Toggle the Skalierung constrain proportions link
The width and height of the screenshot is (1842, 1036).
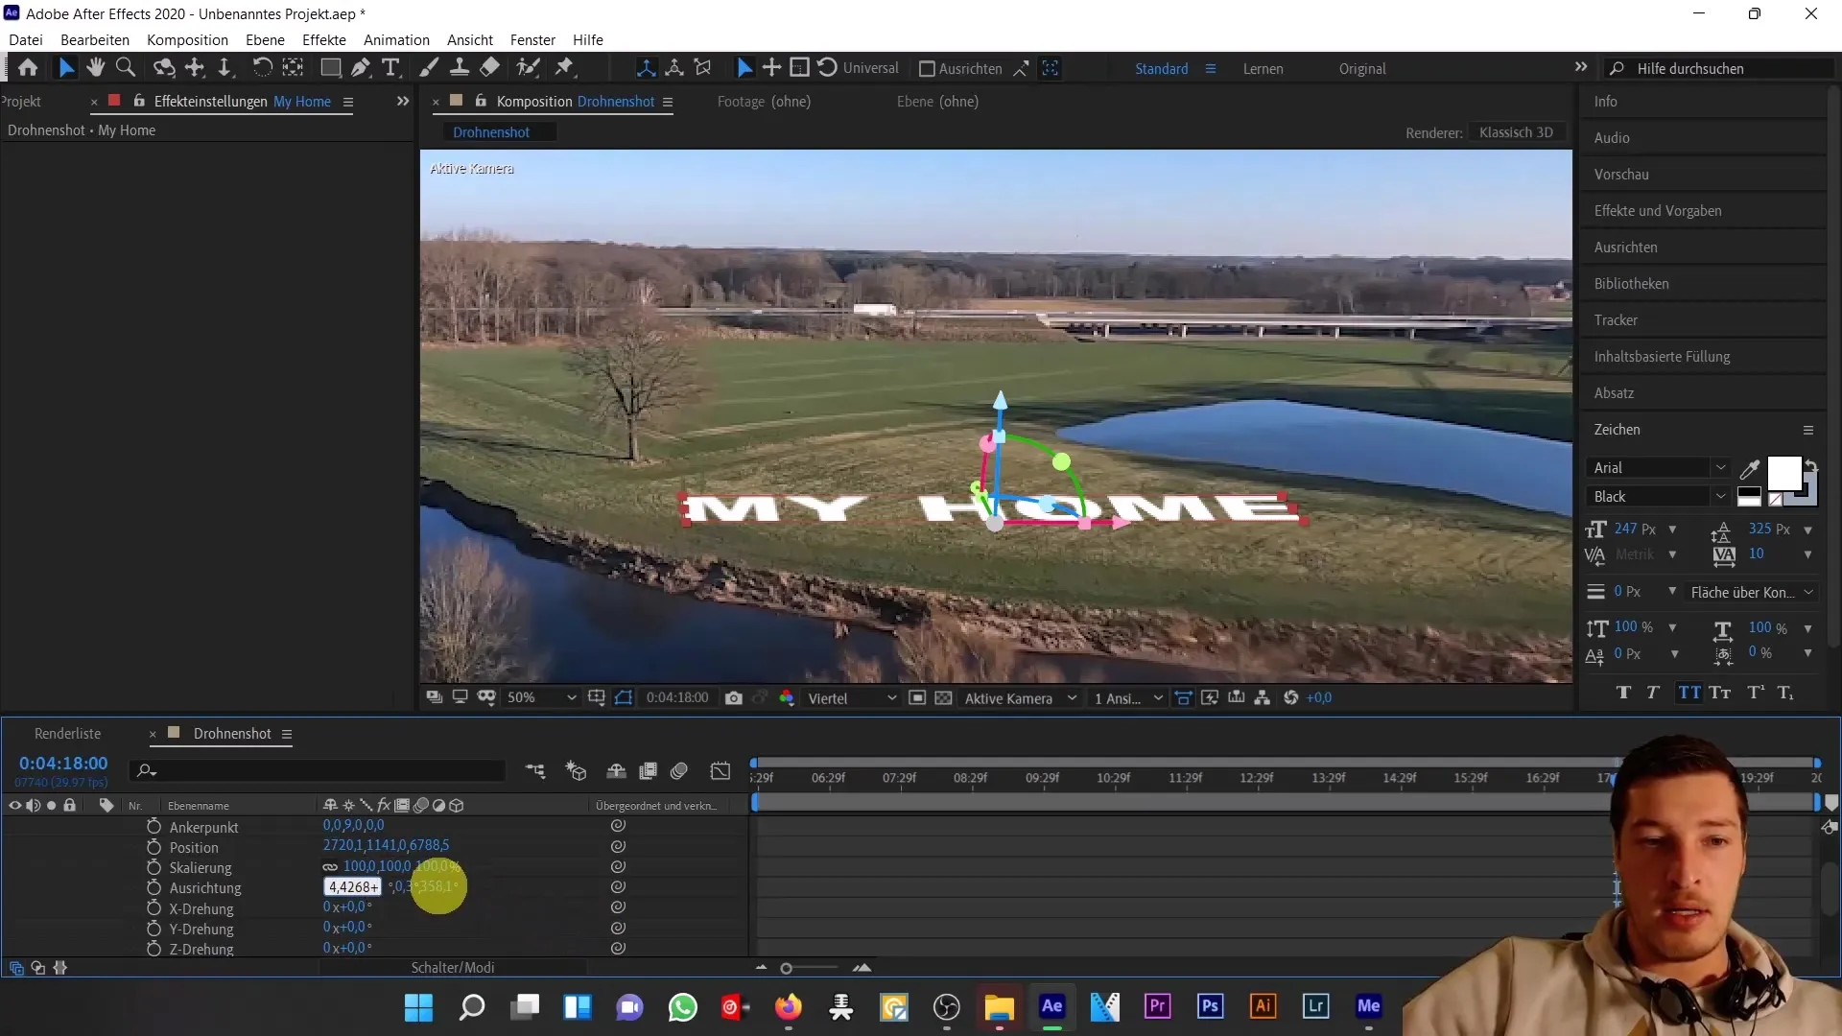[x=330, y=867]
